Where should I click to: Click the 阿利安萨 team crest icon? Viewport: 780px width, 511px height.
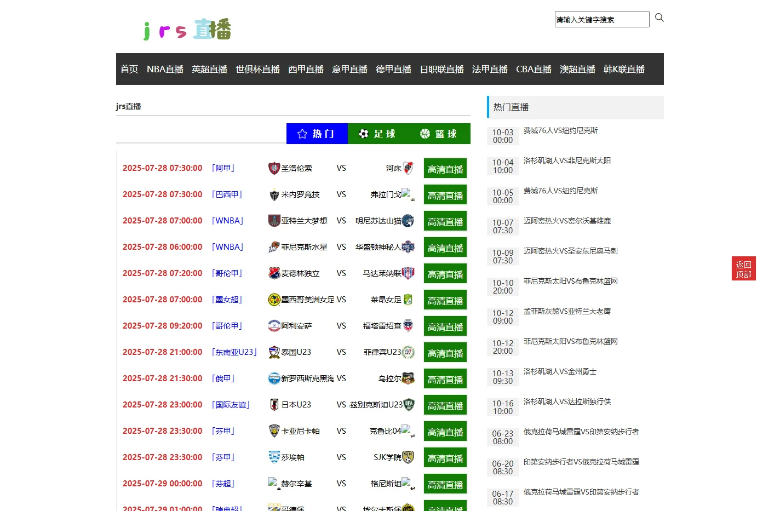point(274,326)
